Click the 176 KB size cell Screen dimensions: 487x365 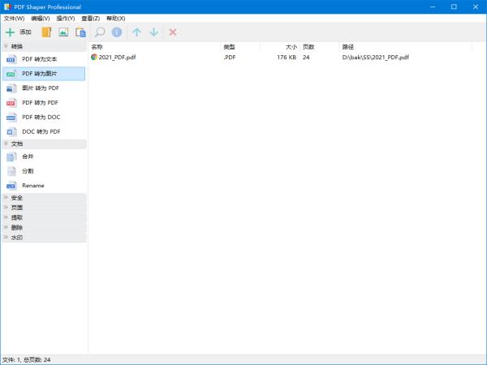(x=287, y=57)
